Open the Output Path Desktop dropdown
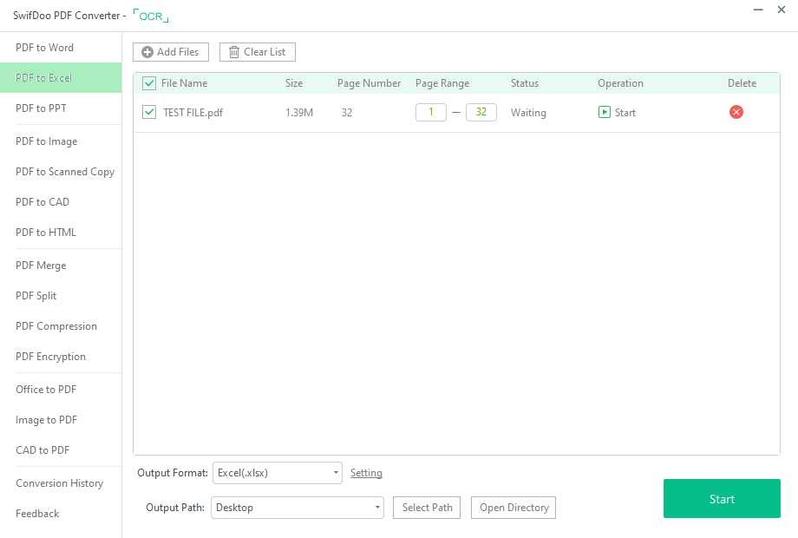This screenshot has width=798, height=538. 298,508
